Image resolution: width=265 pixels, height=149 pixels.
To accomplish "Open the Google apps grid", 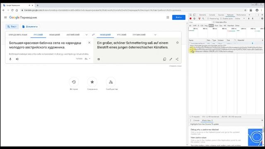I will (x=168, y=17).
